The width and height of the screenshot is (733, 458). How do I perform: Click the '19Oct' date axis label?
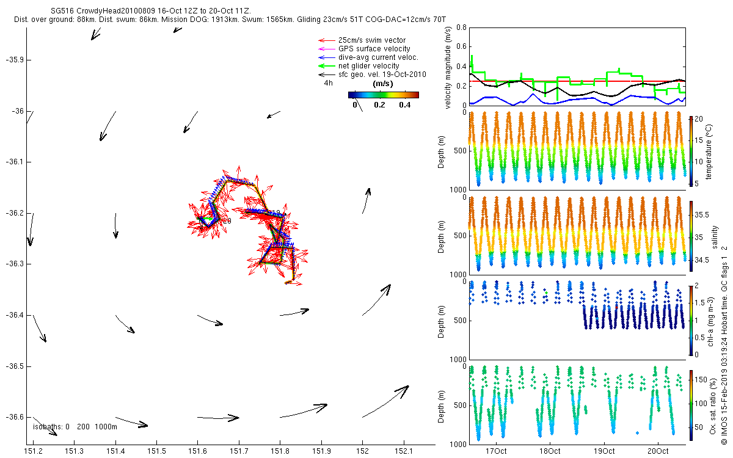(x=604, y=451)
